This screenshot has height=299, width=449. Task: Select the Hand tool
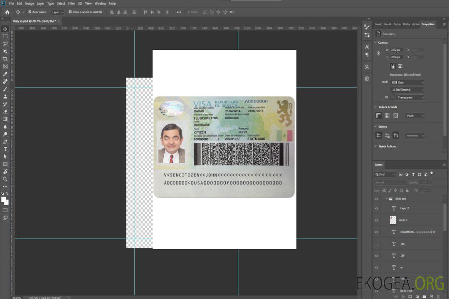[5, 172]
